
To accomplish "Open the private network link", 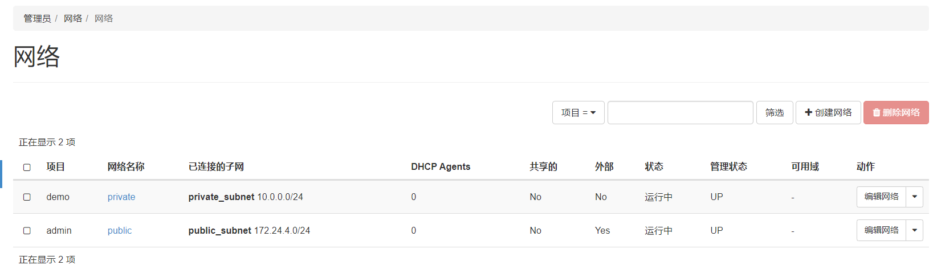I will (x=121, y=197).
